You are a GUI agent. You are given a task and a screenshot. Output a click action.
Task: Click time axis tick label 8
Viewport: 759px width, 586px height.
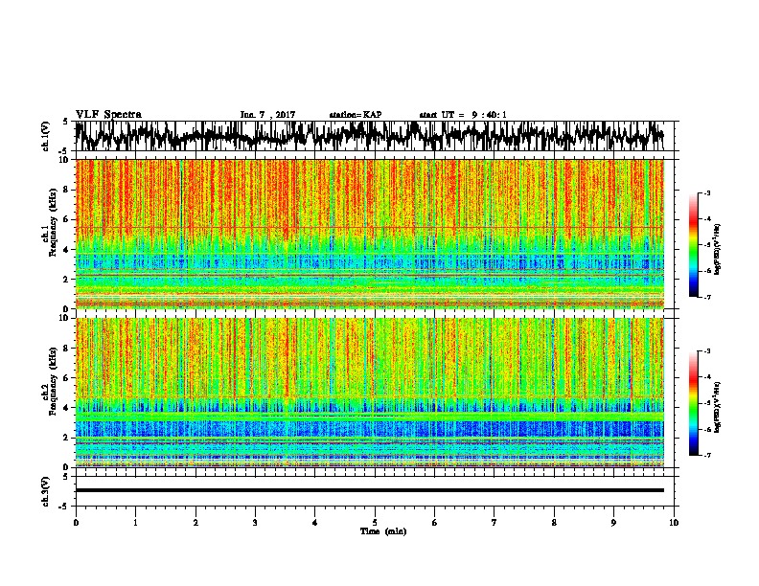tap(554, 523)
